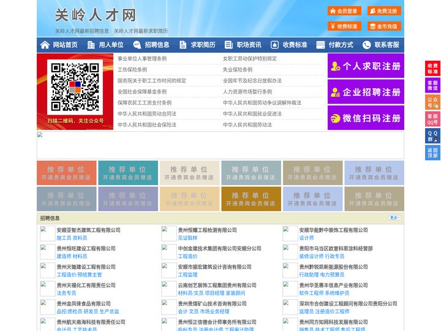Image resolution: width=441 pixels, height=331 pixels.
Task: Open link 全国社会保障基金条例
Action: [x=142, y=91]
